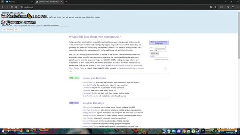Bookmark this page with the star icon
240x135 pixels.
215,7
